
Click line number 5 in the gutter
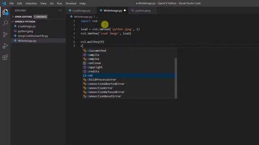click(74, 37)
